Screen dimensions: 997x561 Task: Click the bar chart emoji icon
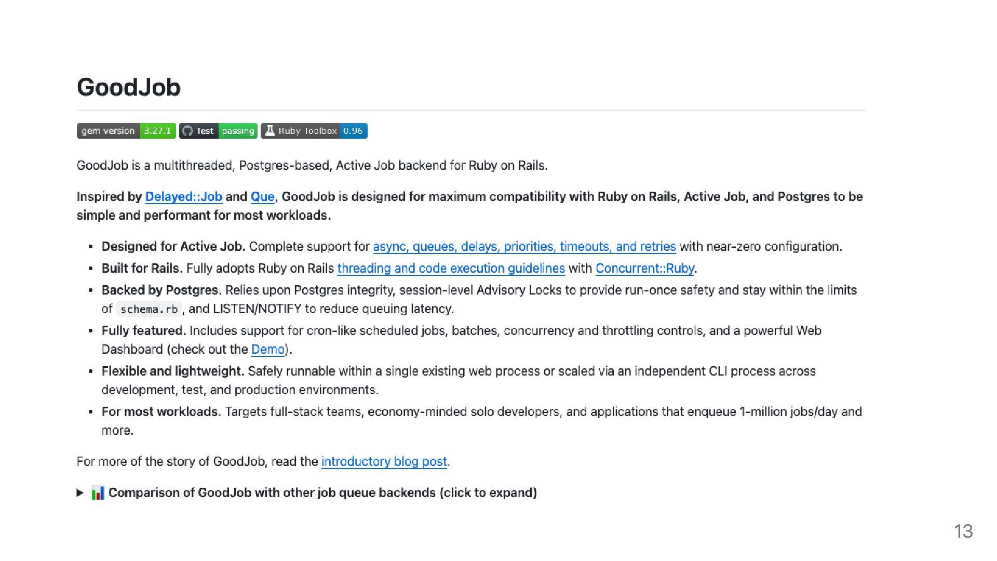[98, 492]
